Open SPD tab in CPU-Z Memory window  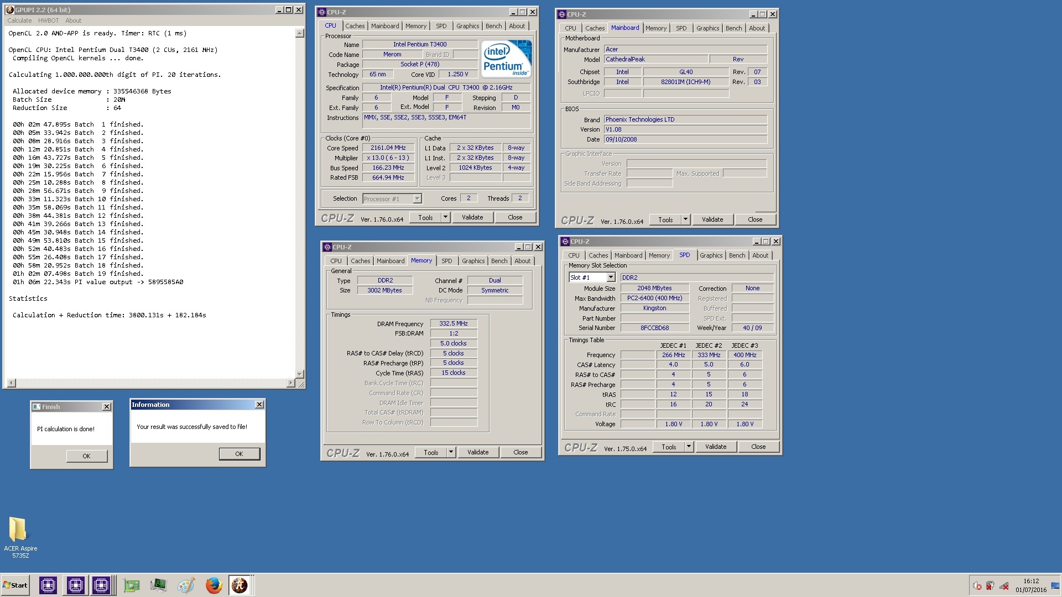click(x=446, y=261)
